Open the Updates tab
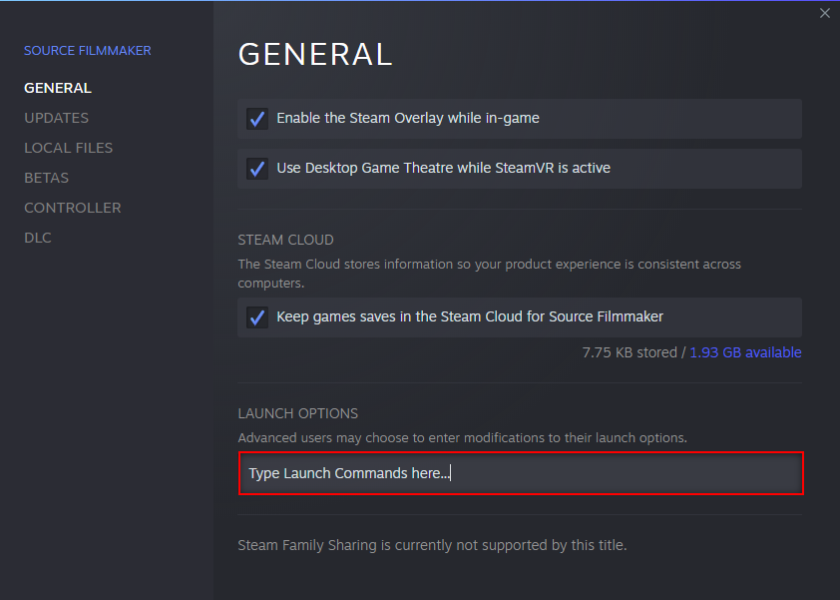840x600 pixels. 56,118
